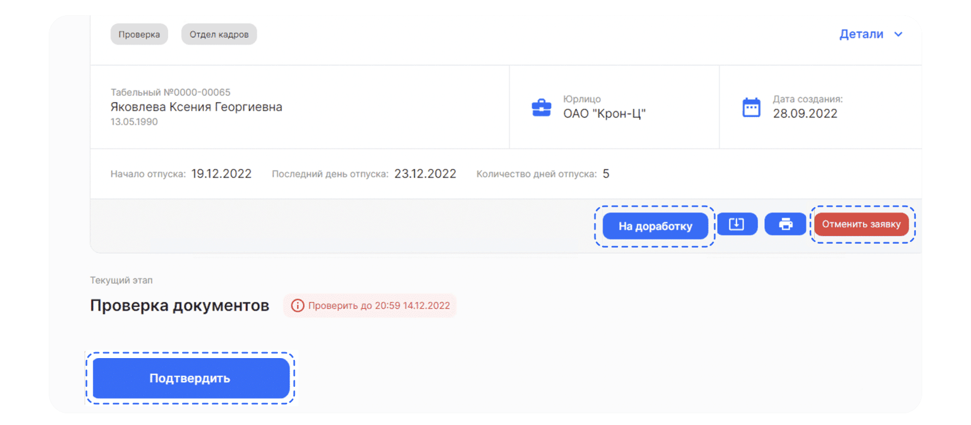Click the Проверить до 20:59 14.12.2022 badge
Viewport: 971px width, 425px height.
[x=370, y=306]
